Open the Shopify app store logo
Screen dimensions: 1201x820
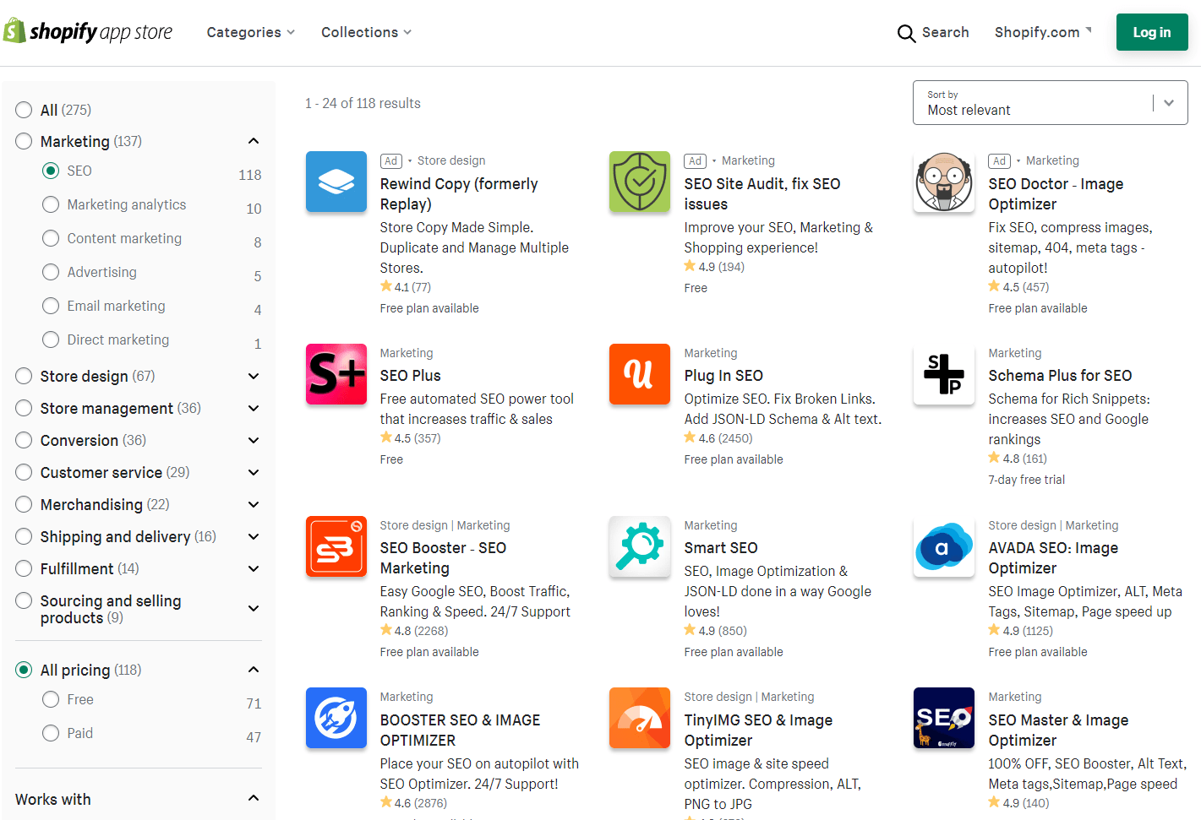coord(88,31)
